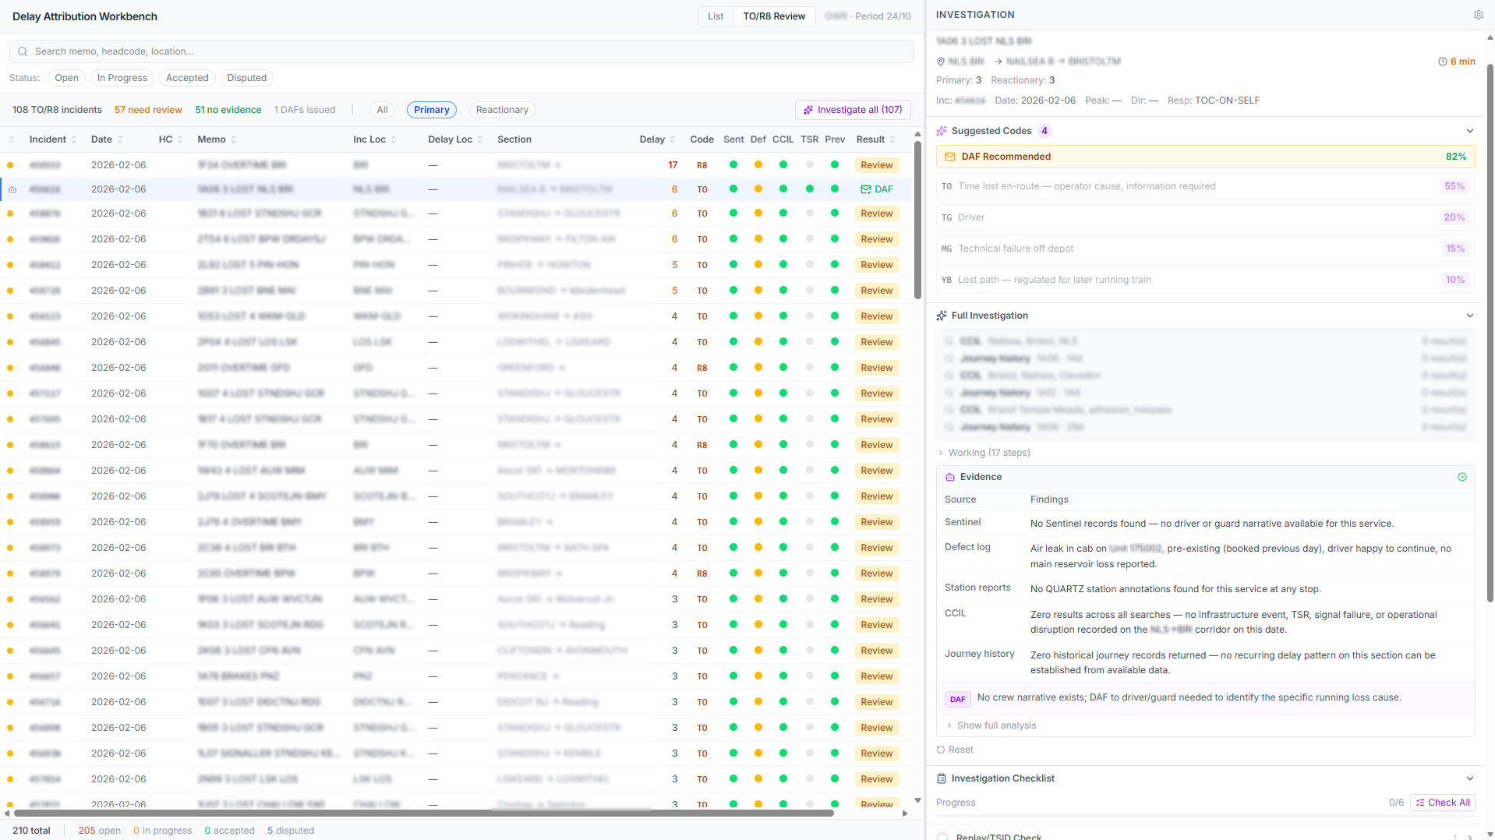The height and width of the screenshot is (840, 1495).
Task: Click the robot icon on selected row
Action: [x=12, y=189]
